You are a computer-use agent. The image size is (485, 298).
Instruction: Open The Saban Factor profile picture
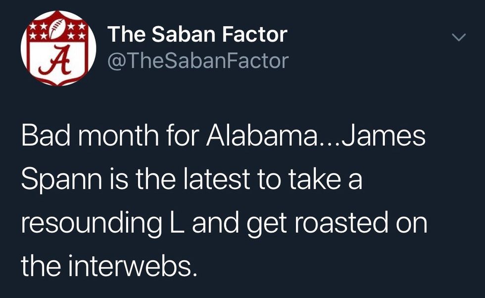[x=58, y=48]
